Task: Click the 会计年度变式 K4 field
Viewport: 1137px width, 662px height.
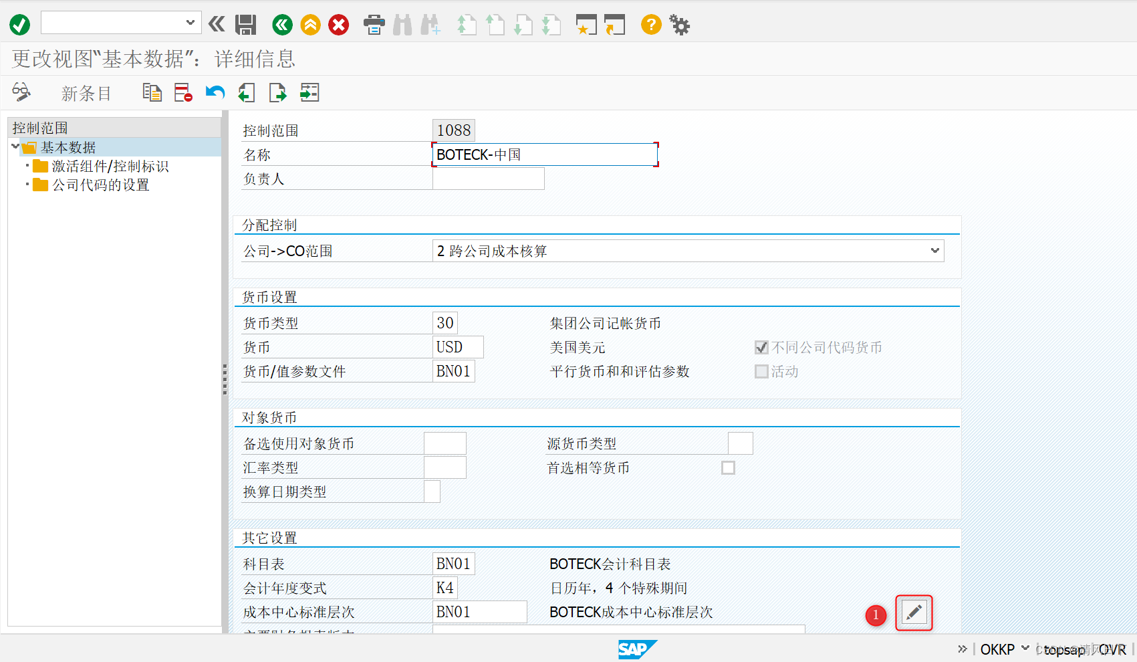Action: 445,588
